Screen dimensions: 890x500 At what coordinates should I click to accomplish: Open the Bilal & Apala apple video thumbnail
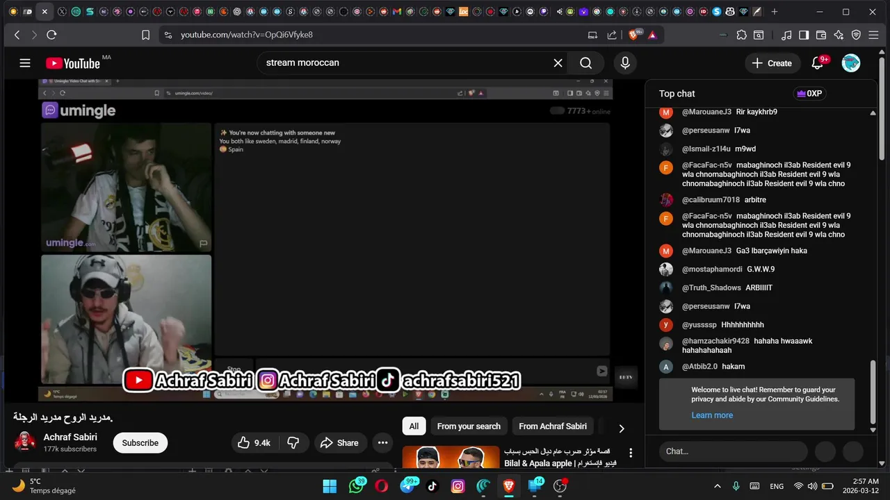coord(451,458)
